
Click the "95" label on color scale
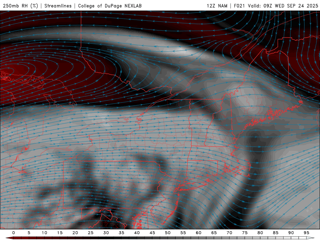coord(306,233)
